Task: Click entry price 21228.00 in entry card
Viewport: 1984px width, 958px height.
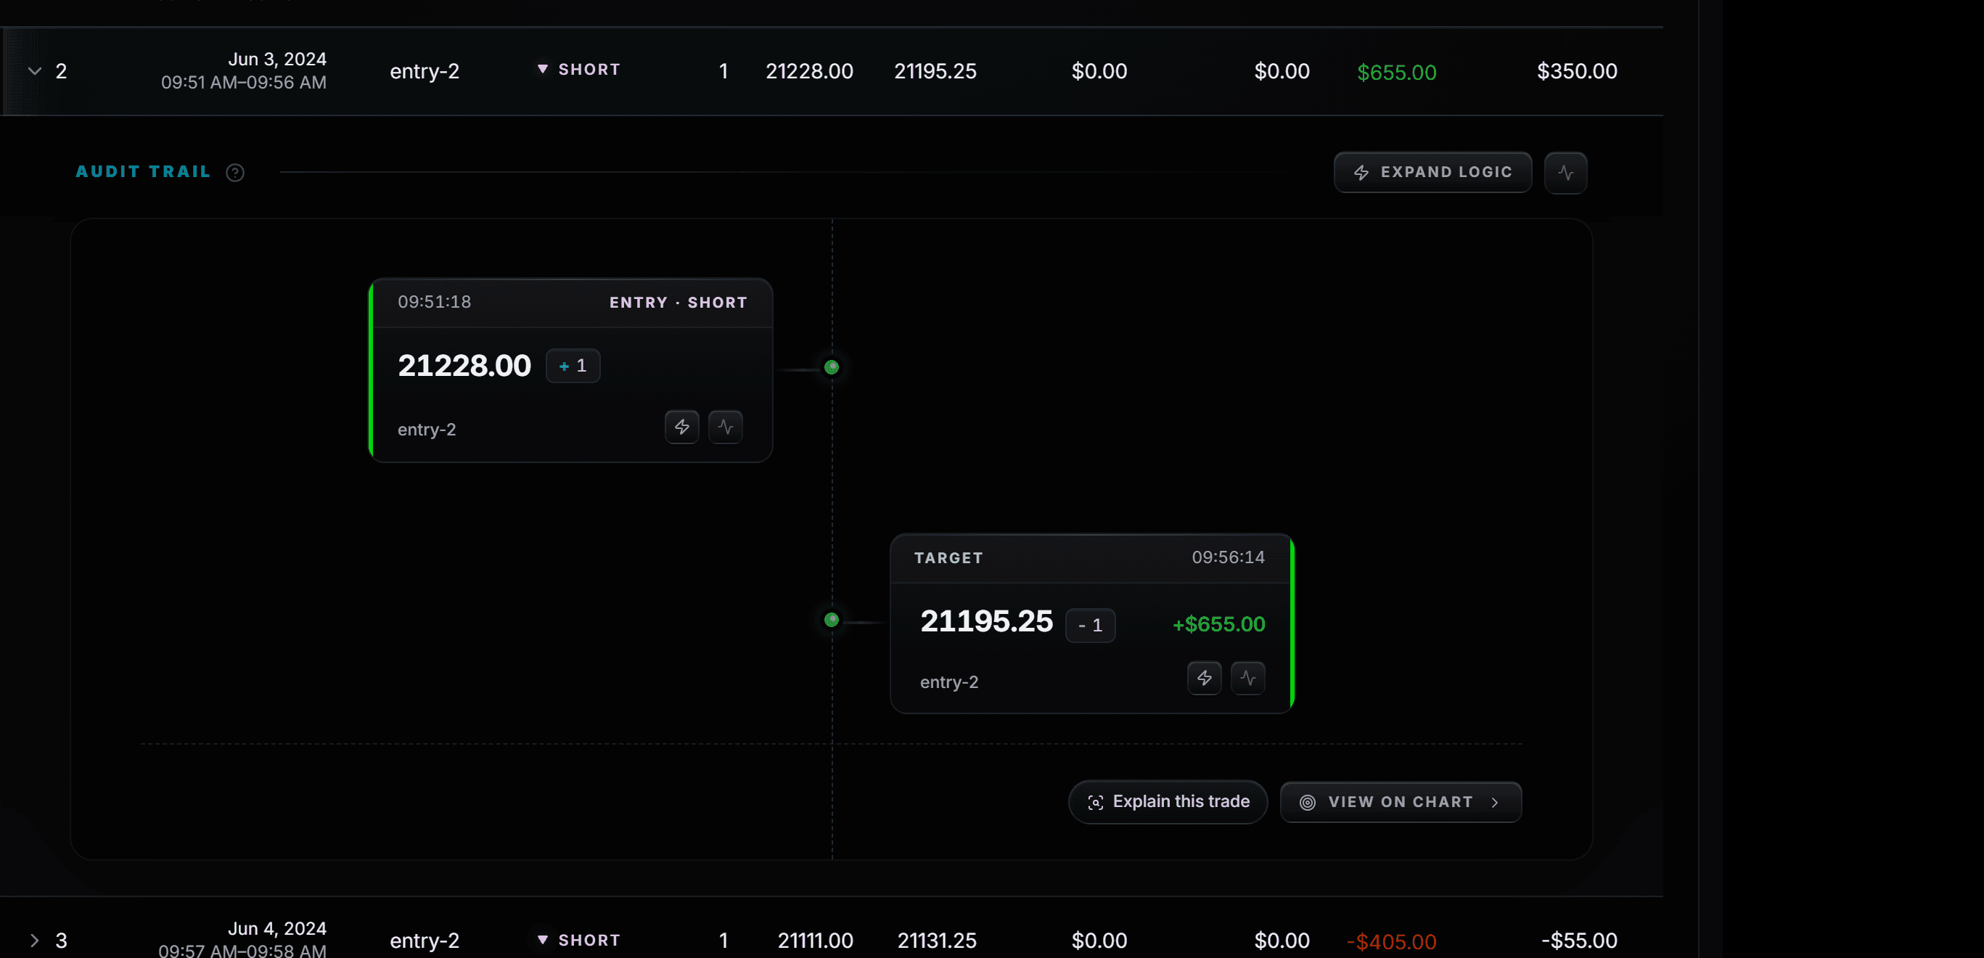Action: 464,365
